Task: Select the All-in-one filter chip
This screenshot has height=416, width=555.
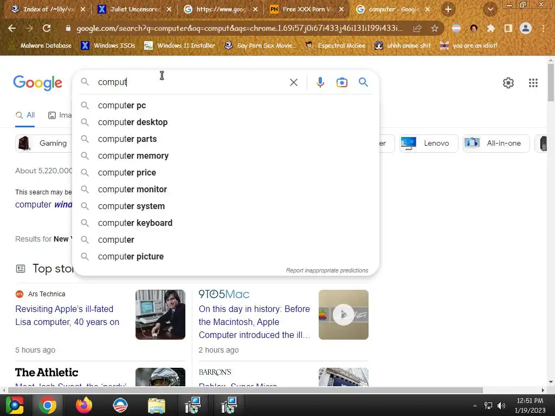Action: tap(496, 143)
